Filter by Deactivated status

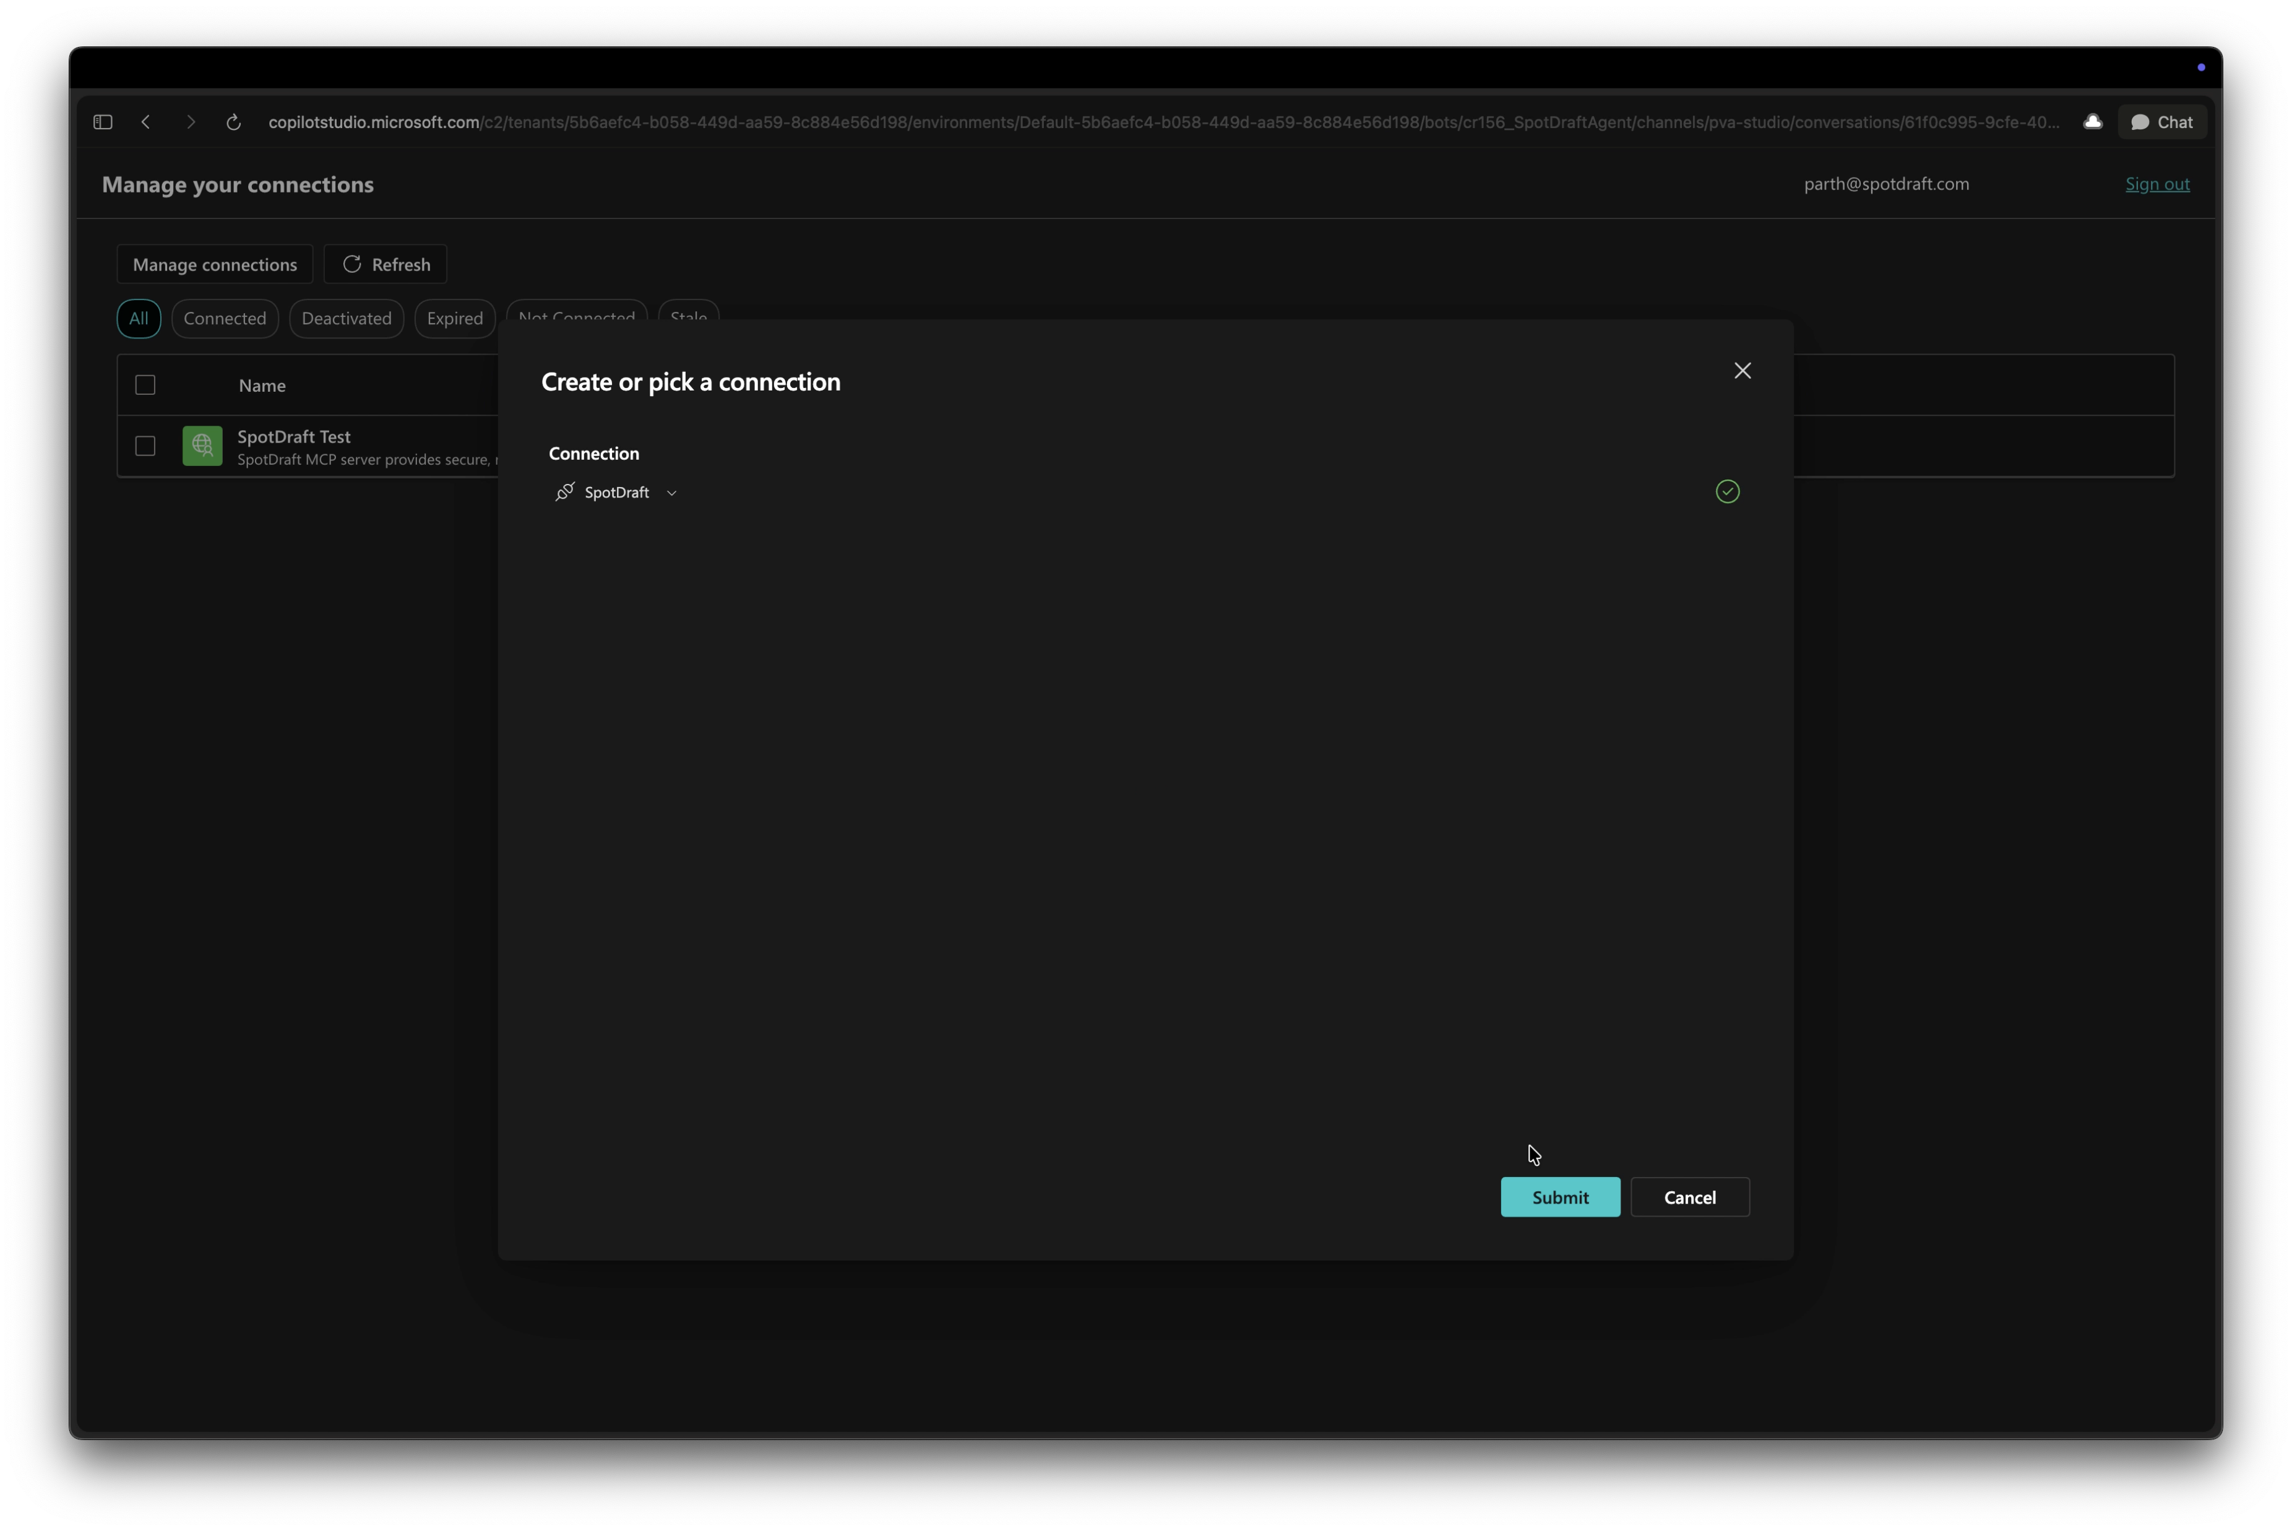click(x=347, y=318)
